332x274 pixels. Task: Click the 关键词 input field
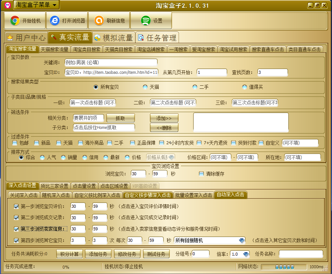pos(111,62)
